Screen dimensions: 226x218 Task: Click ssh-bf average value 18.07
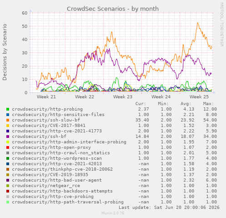pos(187,137)
